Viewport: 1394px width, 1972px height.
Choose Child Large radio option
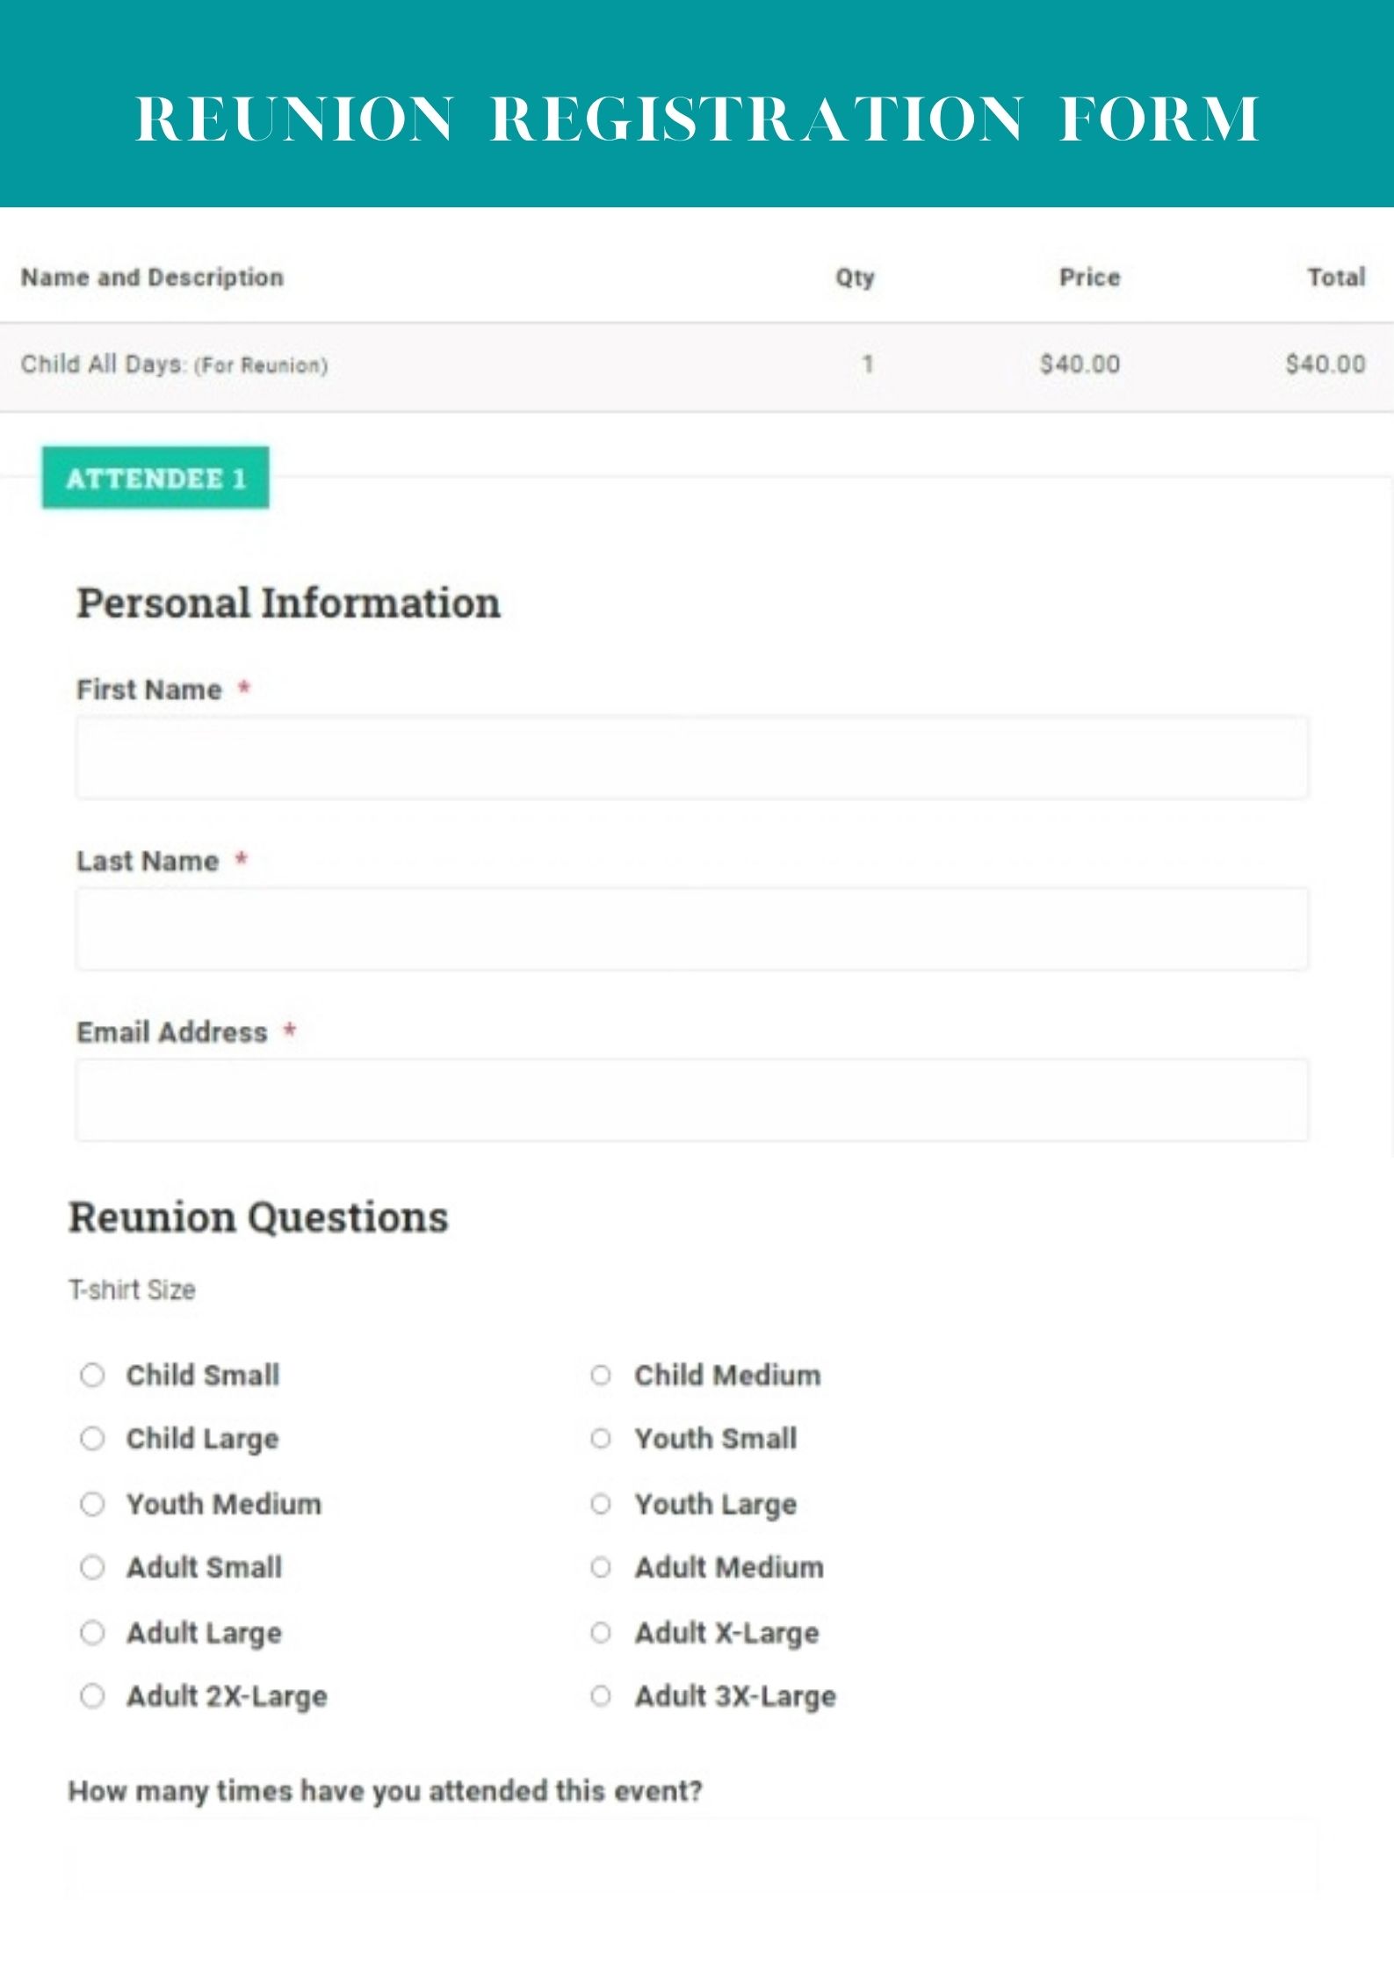pyautogui.click(x=92, y=1439)
